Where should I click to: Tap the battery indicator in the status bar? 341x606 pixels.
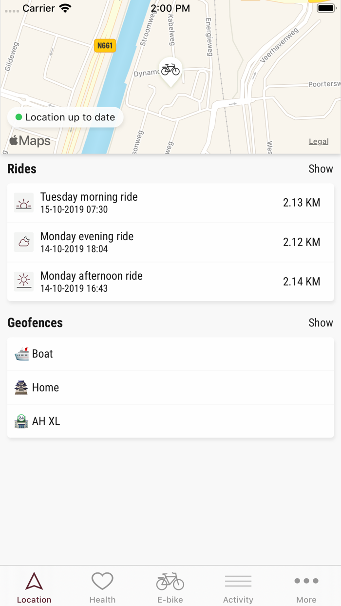point(325,8)
